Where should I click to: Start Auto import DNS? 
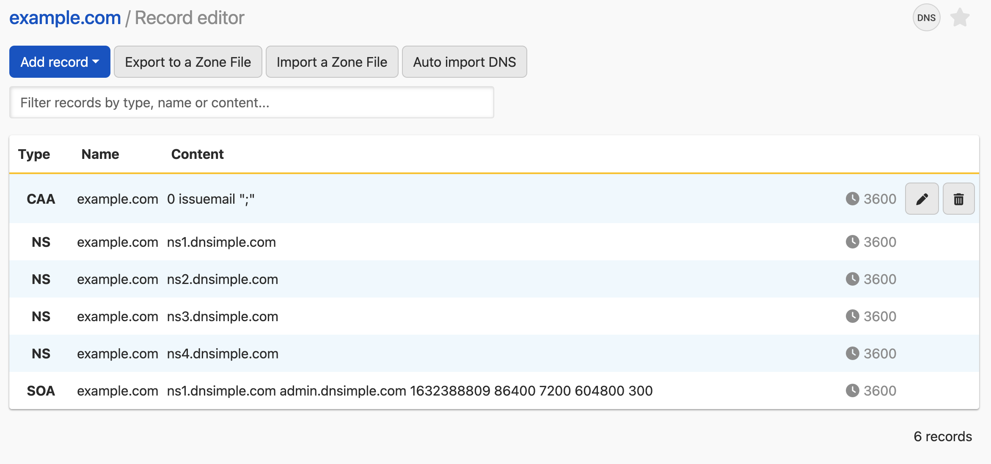464,62
